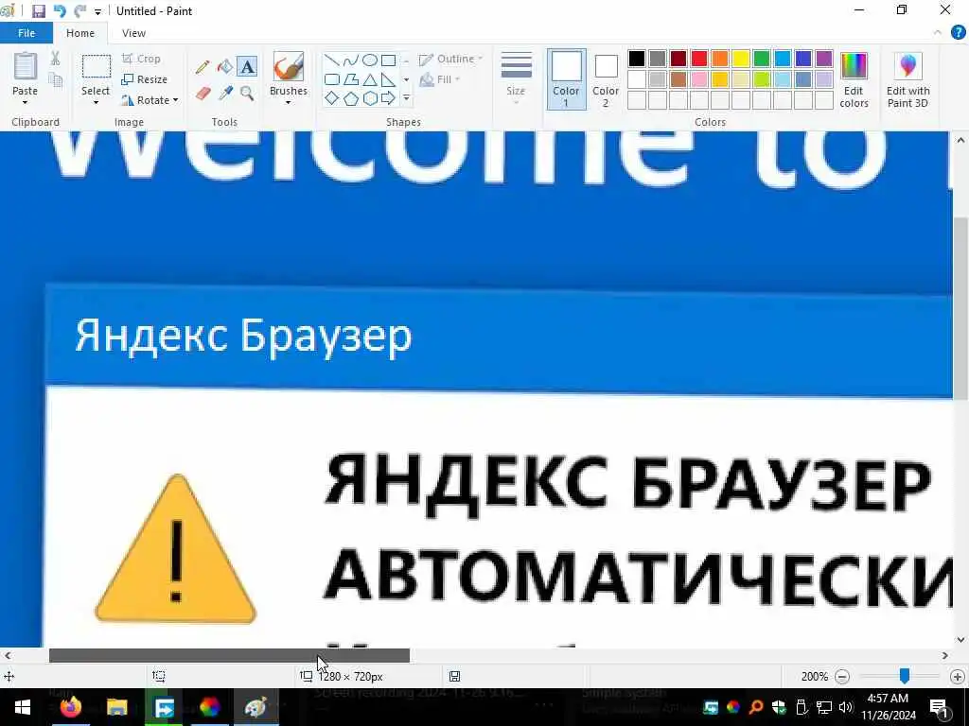Open the Windows Start menu
This screenshot has width=969, height=726.
click(22, 707)
